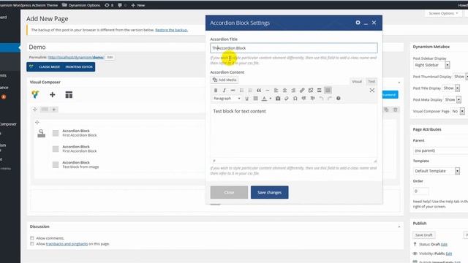Viewport: 468px width, 263px height.
Task: Align text right in the editor
Action: click(x=293, y=91)
